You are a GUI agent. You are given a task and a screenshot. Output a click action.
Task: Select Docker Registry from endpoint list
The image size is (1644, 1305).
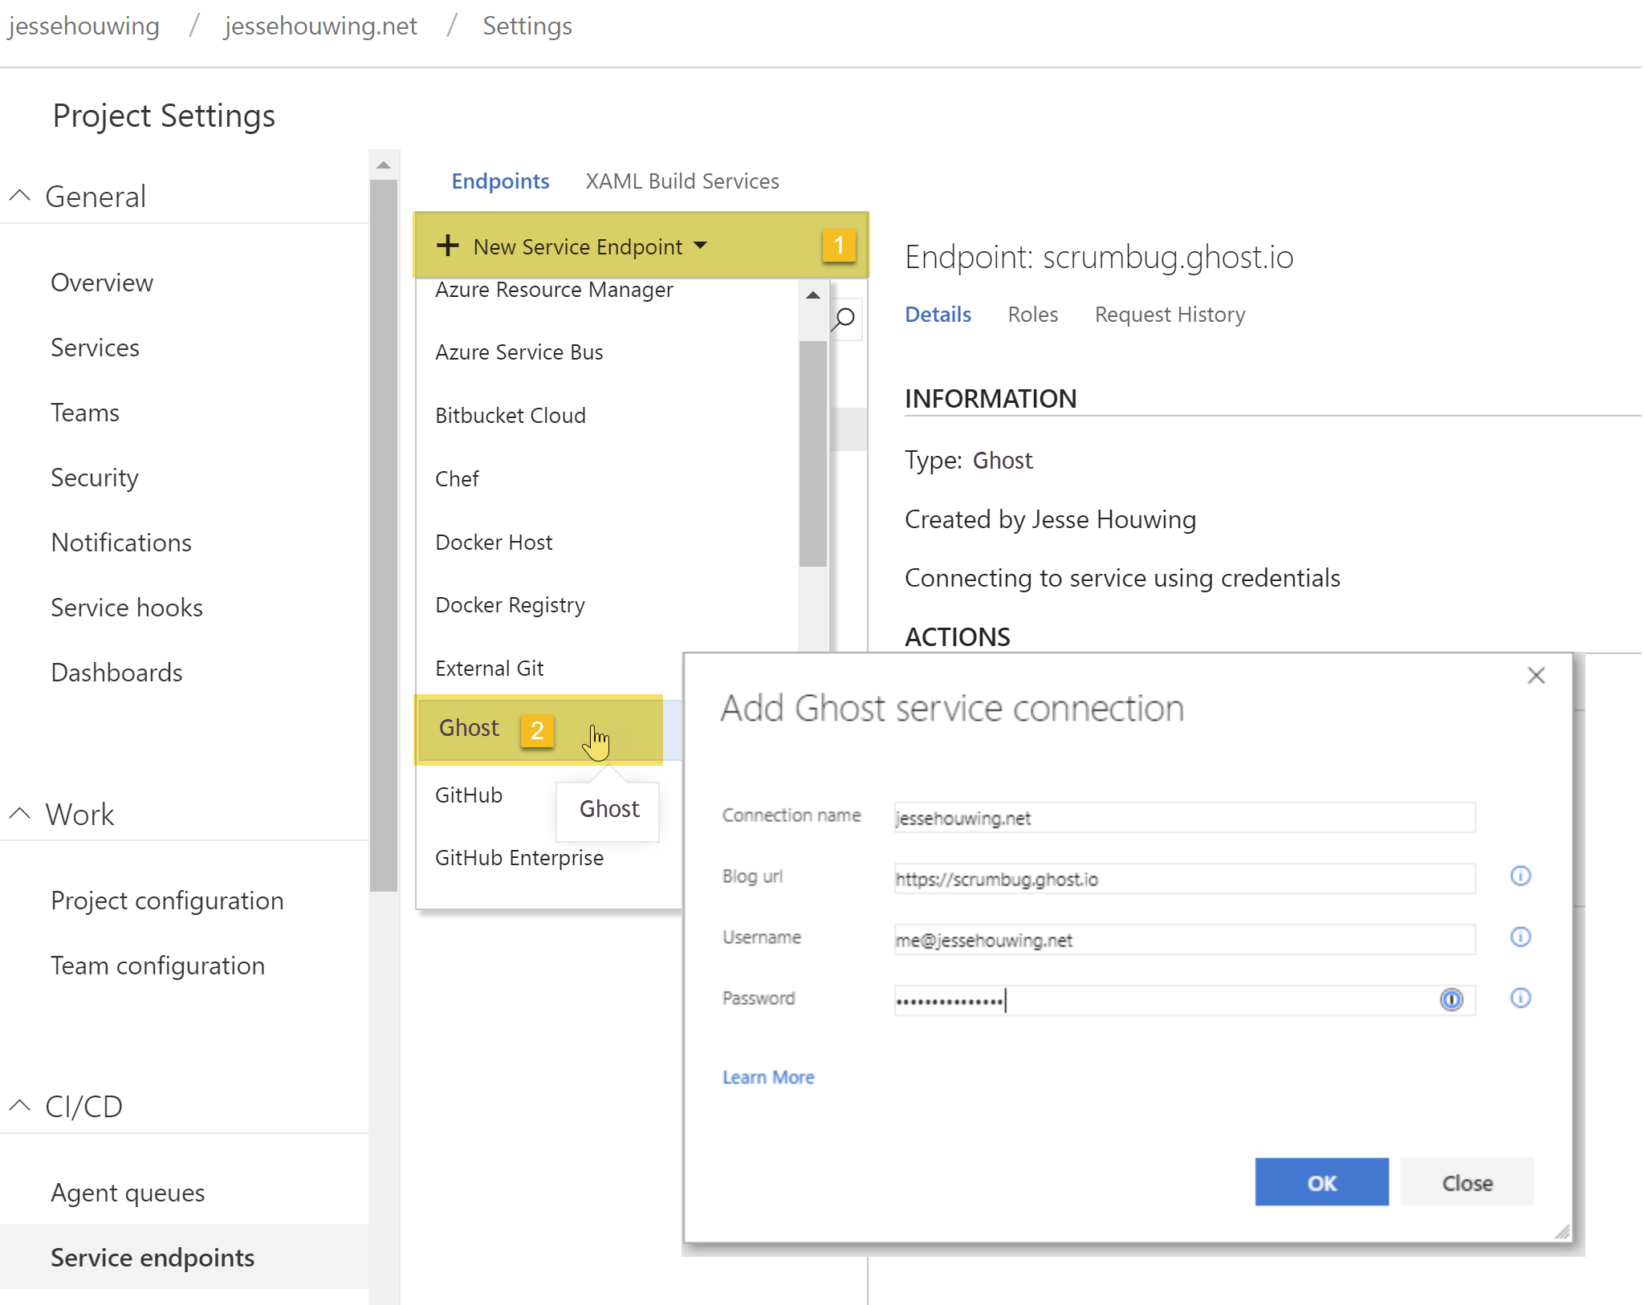point(510,605)
